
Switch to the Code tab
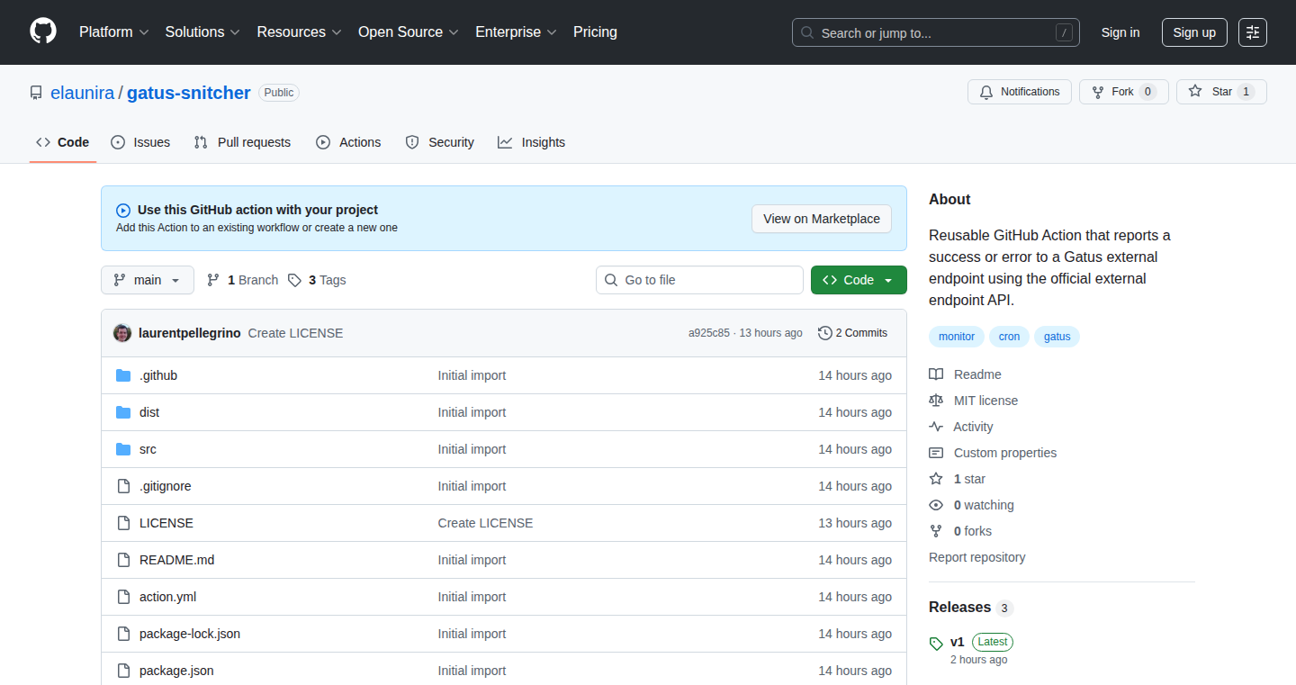click(63, 142)
